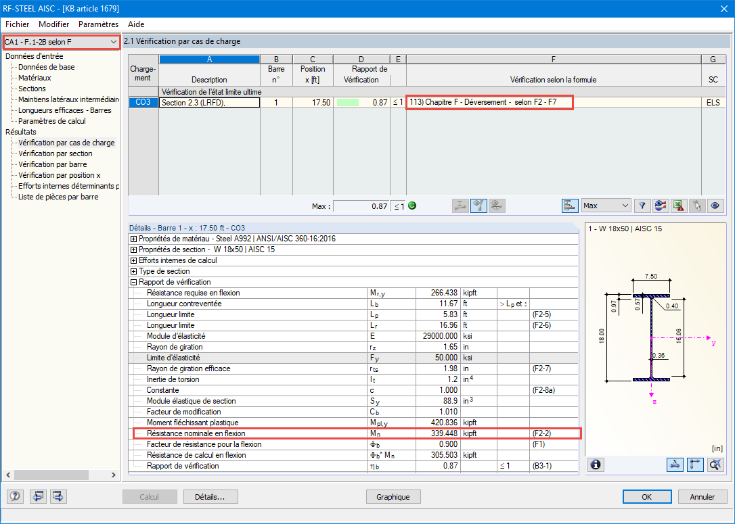Go to previous input window icon
This screenshot has height=524, width=735.
(x=38, y=496)
